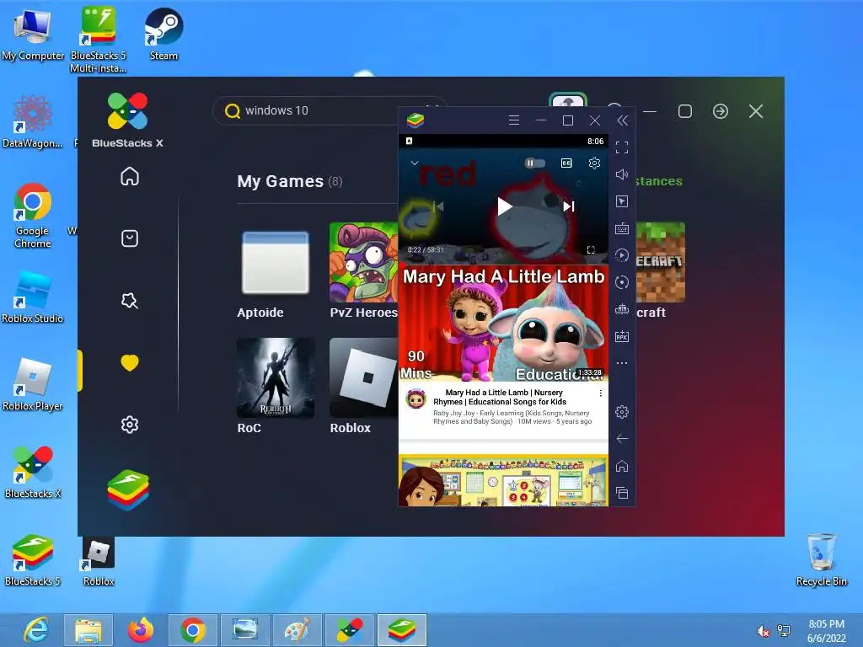Launch PvZ Heroes from My Games
Image resolution: width=863 pixels, height=647 pixels.
pos(364,263)
